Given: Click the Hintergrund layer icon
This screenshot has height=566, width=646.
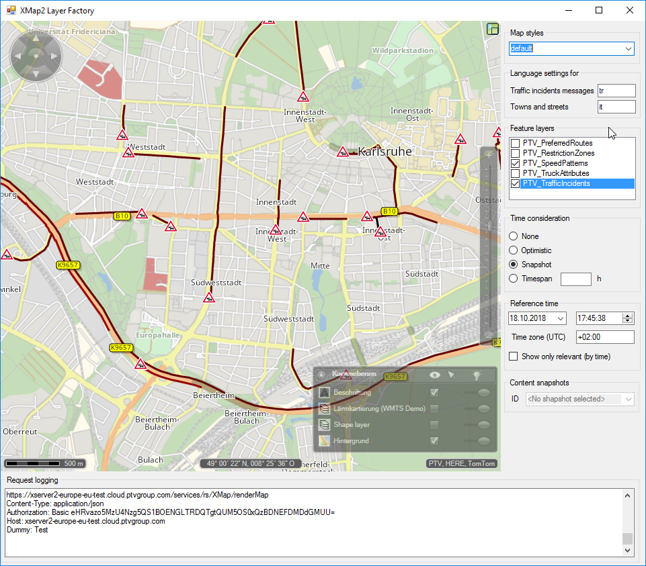Looking at the screenshot, I should 325,440.
